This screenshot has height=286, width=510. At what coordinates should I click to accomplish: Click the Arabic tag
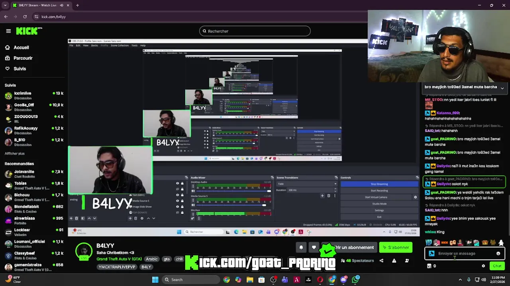click(x=152, y=259)
